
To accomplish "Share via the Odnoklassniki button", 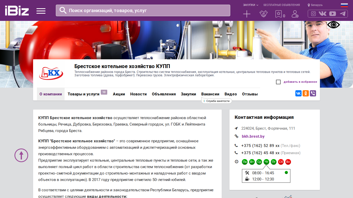I will tap(306, 93).
